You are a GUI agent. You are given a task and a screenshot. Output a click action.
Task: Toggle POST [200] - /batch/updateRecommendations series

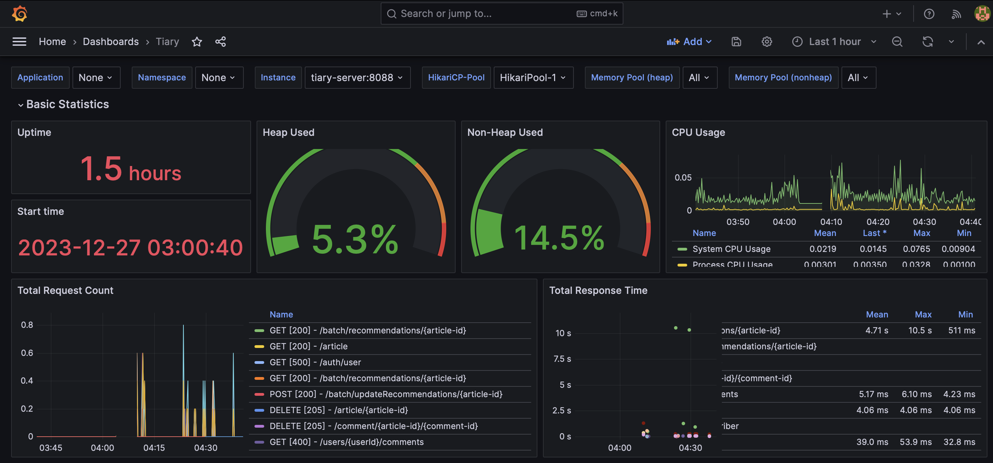point(386,394)
